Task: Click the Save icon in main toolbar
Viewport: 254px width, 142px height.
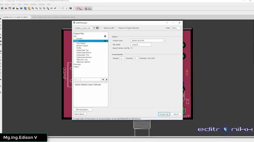Action: [2, 8]
